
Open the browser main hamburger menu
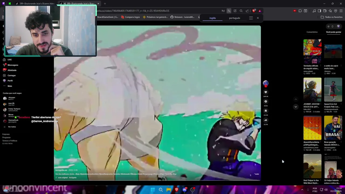341,11
